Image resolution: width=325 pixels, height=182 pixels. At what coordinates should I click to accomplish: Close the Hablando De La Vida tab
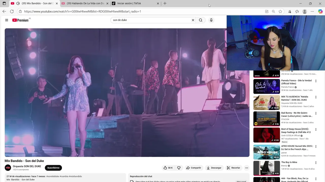point(107,3)
